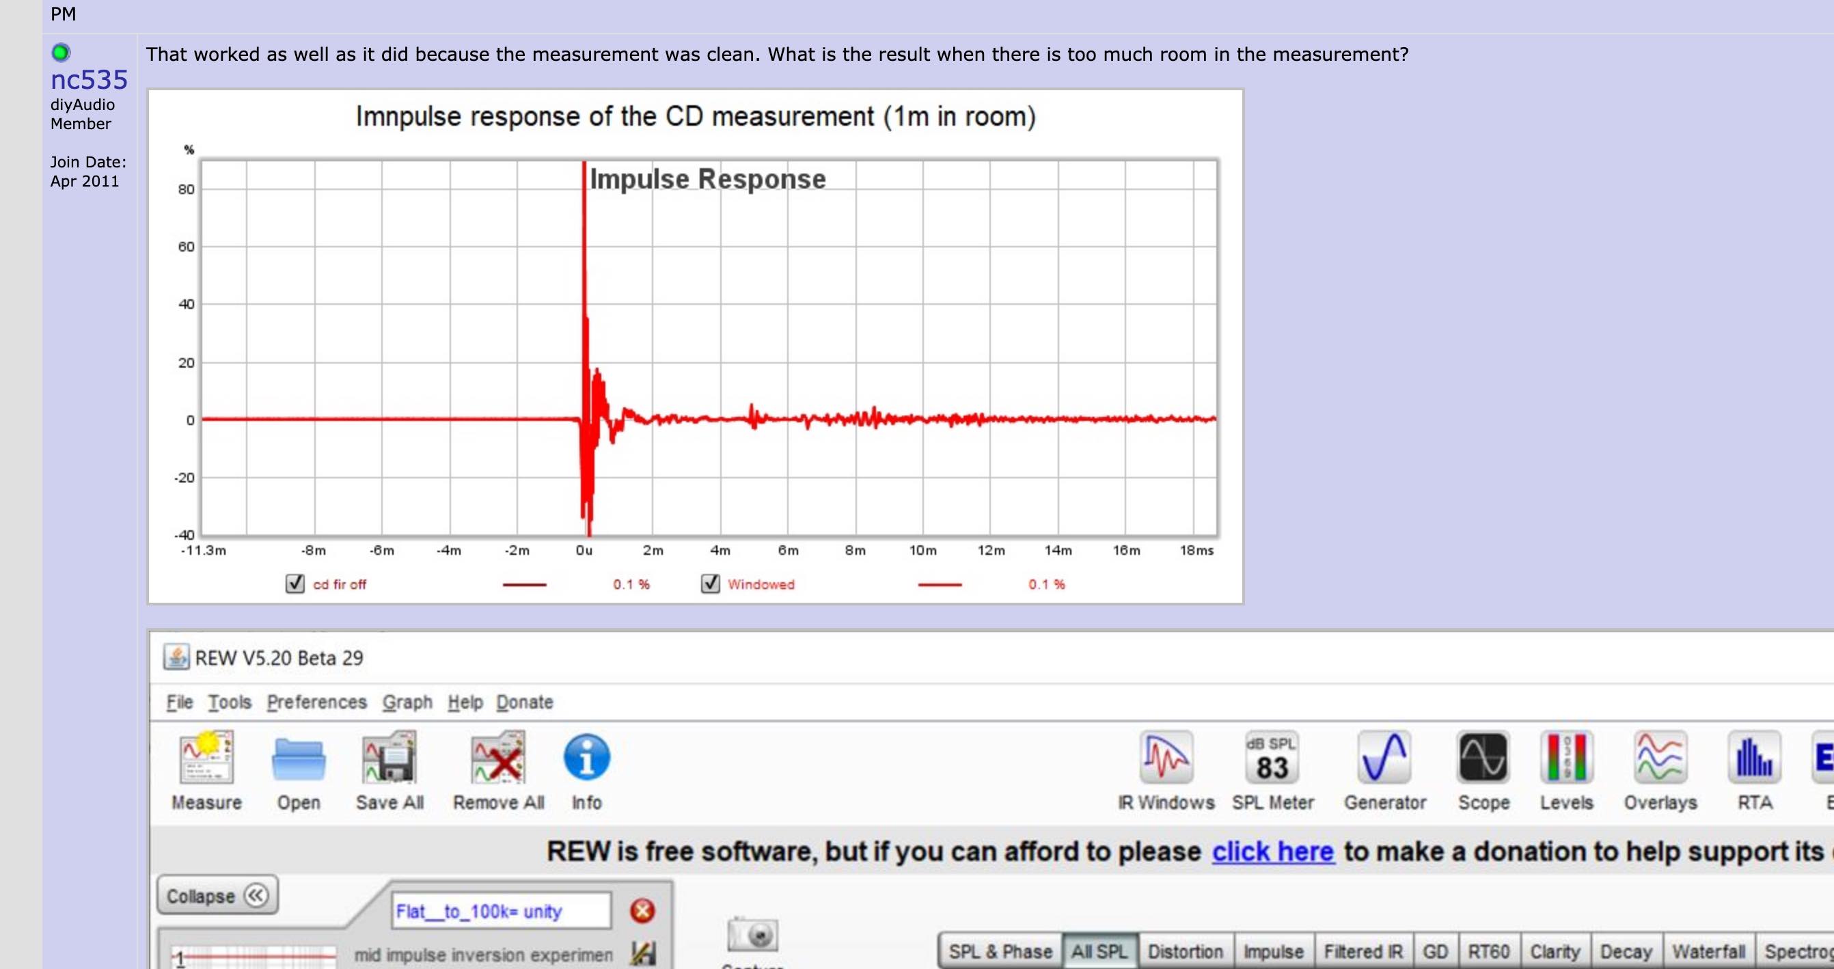Screen dimensions: 1834x969
Task: Open the Decay tab
Action: point(1627,952)
